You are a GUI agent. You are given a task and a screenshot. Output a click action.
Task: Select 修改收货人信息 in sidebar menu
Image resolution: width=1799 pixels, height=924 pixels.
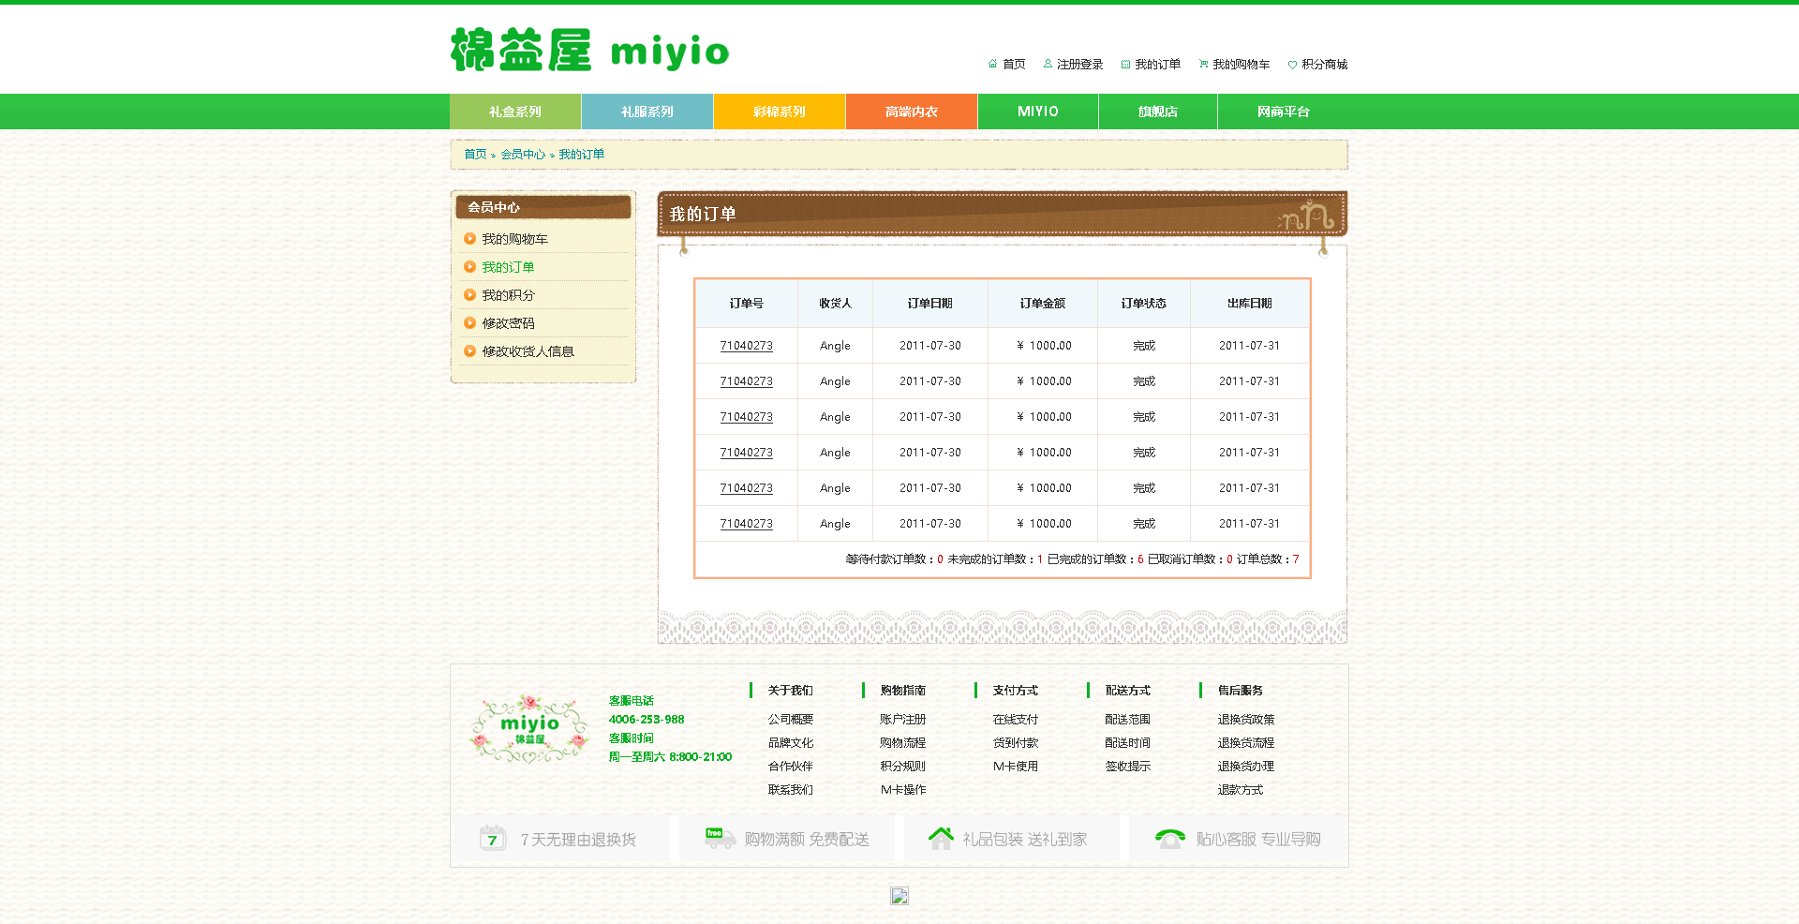tap(528, 351)
